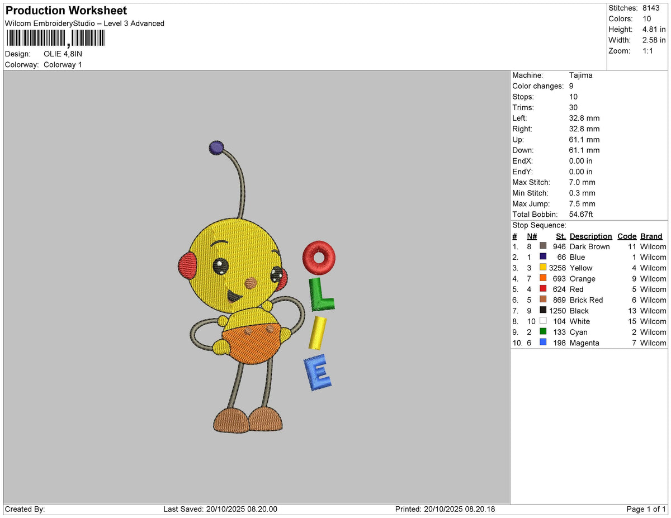Click the Olie robot embroidery design preview
The width and height of the screenshot is (671, 518).
point(241,286)
